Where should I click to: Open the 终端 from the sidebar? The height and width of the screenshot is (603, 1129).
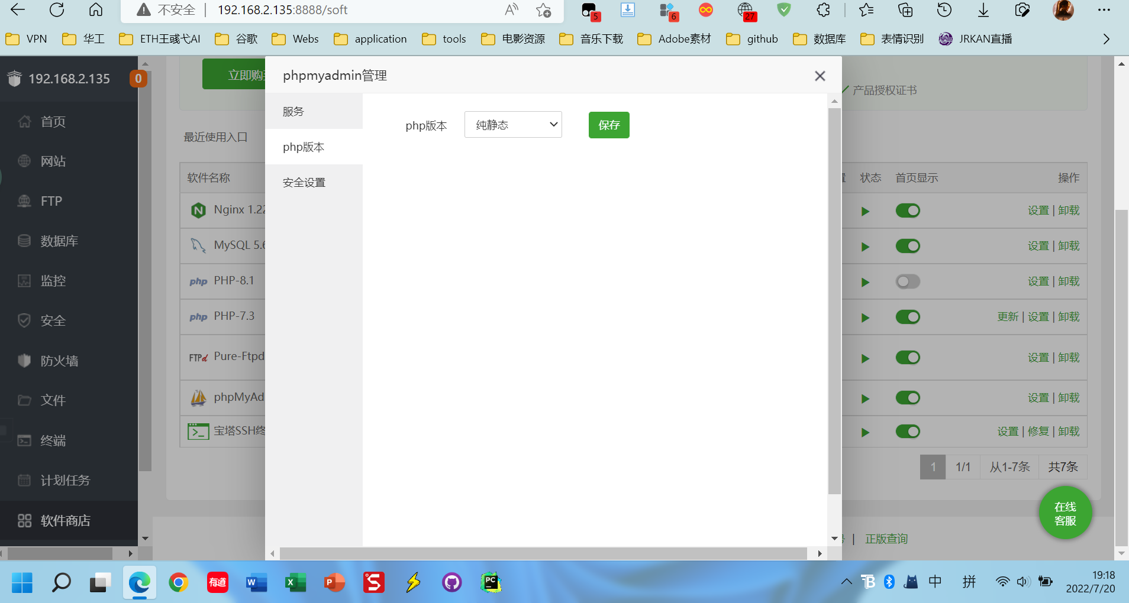coord(53,440)
